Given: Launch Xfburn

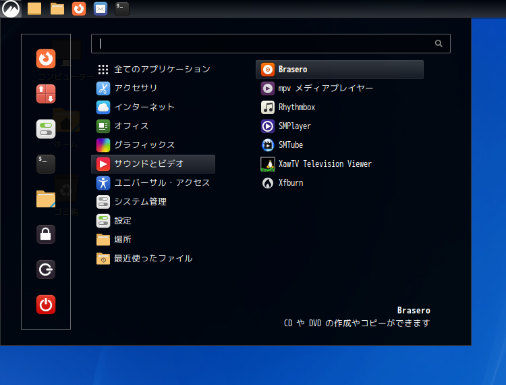Looking at the screenshot, I should coord(339,183).
